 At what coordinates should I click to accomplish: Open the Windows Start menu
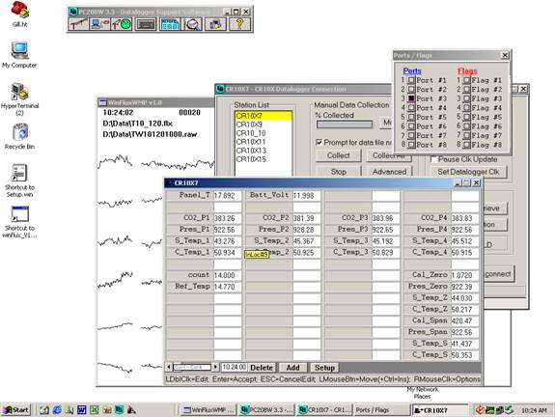click(x=16, y=410)
